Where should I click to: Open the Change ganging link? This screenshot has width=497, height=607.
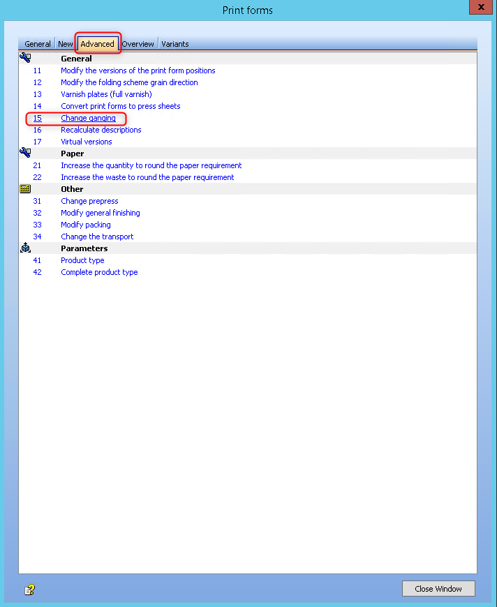[x=89, y=118]
